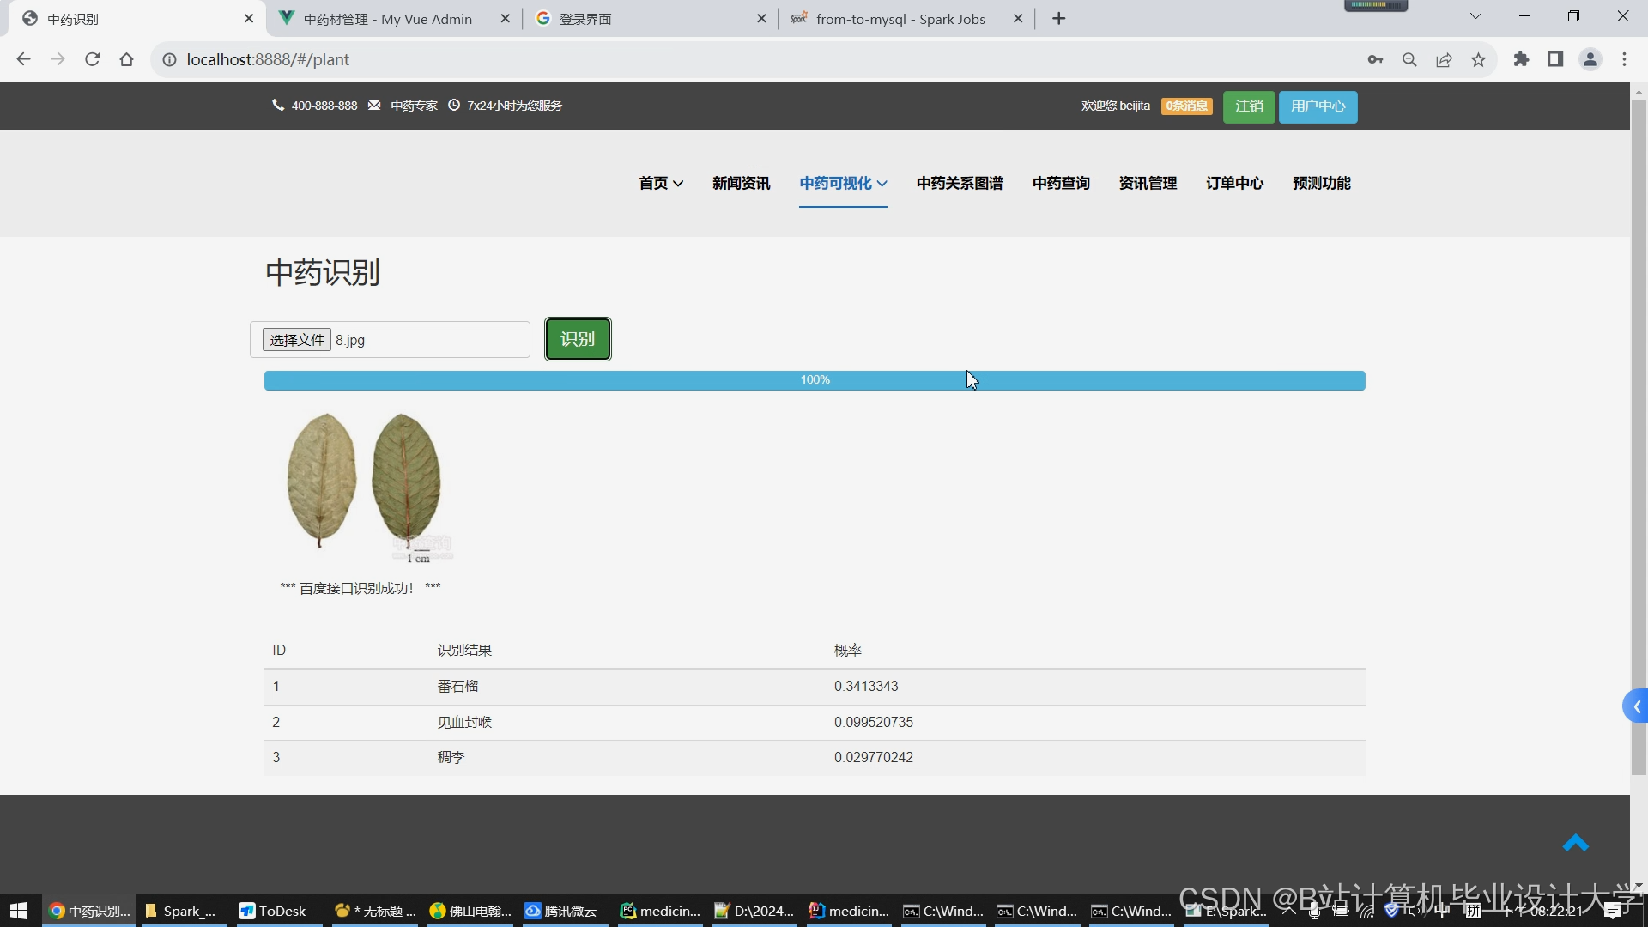Open the browser extensions puzzle icon
This screenshot has height=927, width=1648.
point(1521,59)
